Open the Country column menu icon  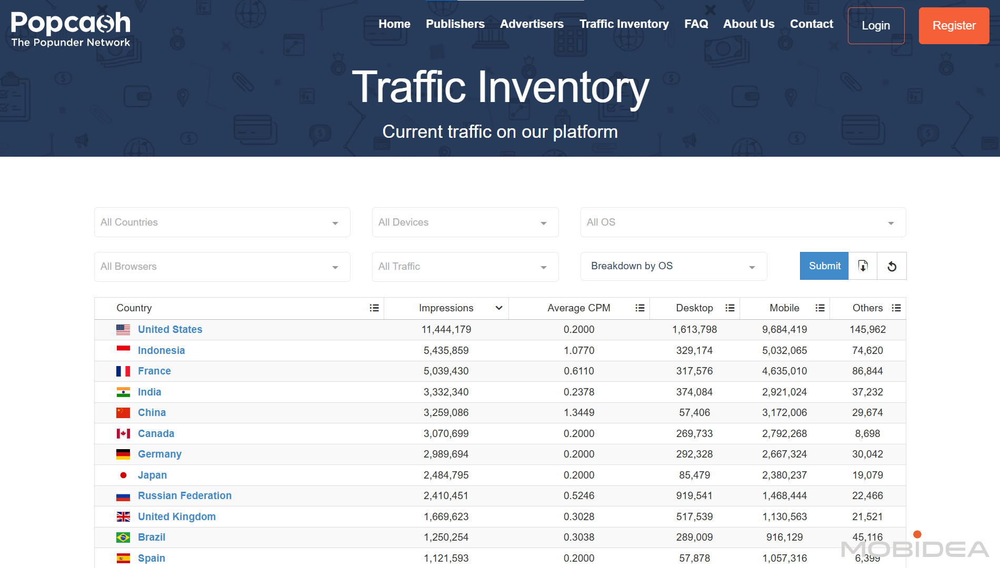point(374,308)
